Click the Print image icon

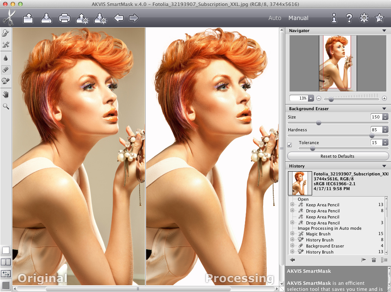coord(64,18)
